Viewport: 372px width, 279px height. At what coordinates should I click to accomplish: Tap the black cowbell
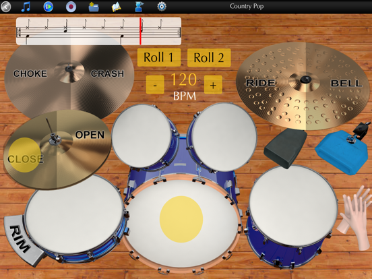[286, 148]
